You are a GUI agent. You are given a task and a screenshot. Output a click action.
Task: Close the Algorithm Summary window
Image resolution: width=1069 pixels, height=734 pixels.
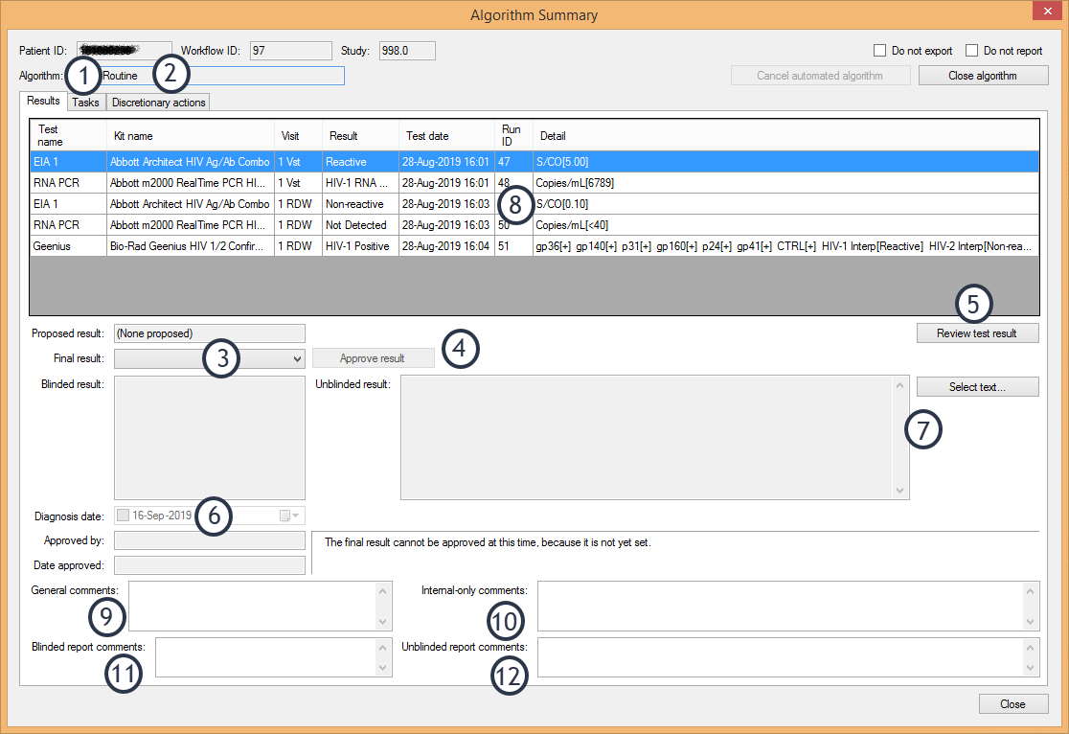click(x=1044, y=13)
